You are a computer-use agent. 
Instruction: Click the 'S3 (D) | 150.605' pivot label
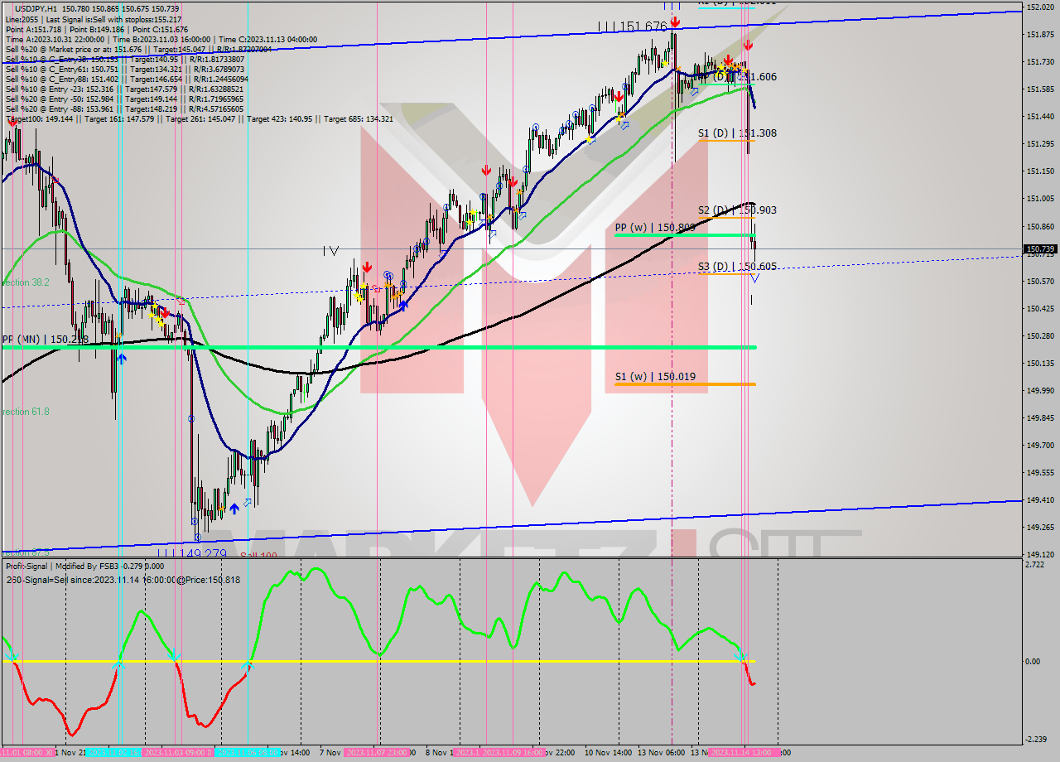point(737,266)
